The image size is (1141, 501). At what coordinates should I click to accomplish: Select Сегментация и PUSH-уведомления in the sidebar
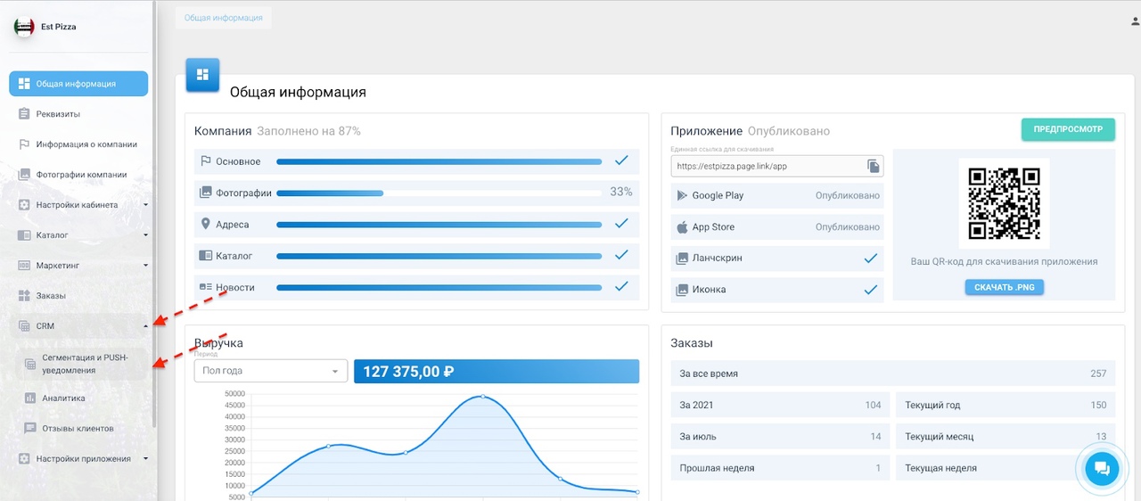tap(85, 364)
